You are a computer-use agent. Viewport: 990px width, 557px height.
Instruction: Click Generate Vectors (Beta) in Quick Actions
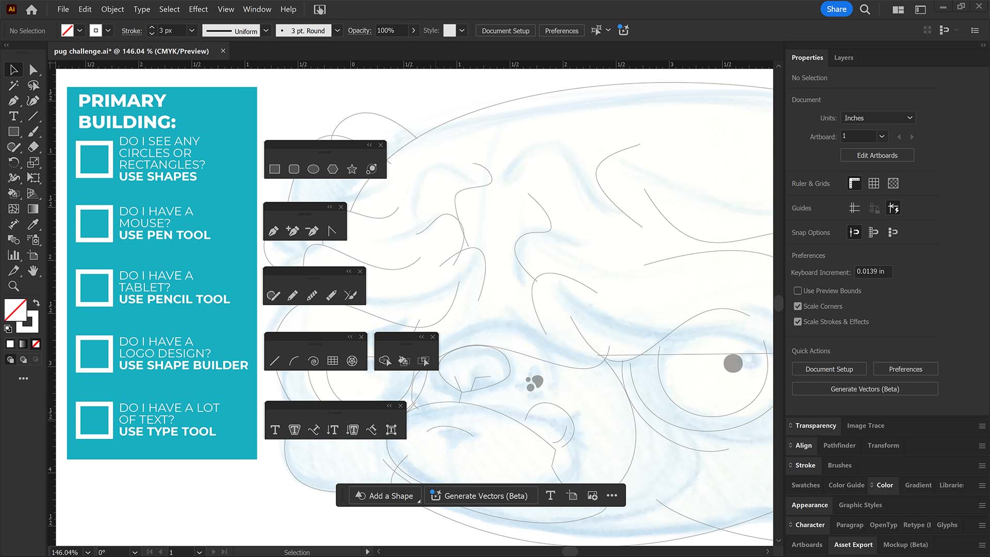click(x=865, y=389)
